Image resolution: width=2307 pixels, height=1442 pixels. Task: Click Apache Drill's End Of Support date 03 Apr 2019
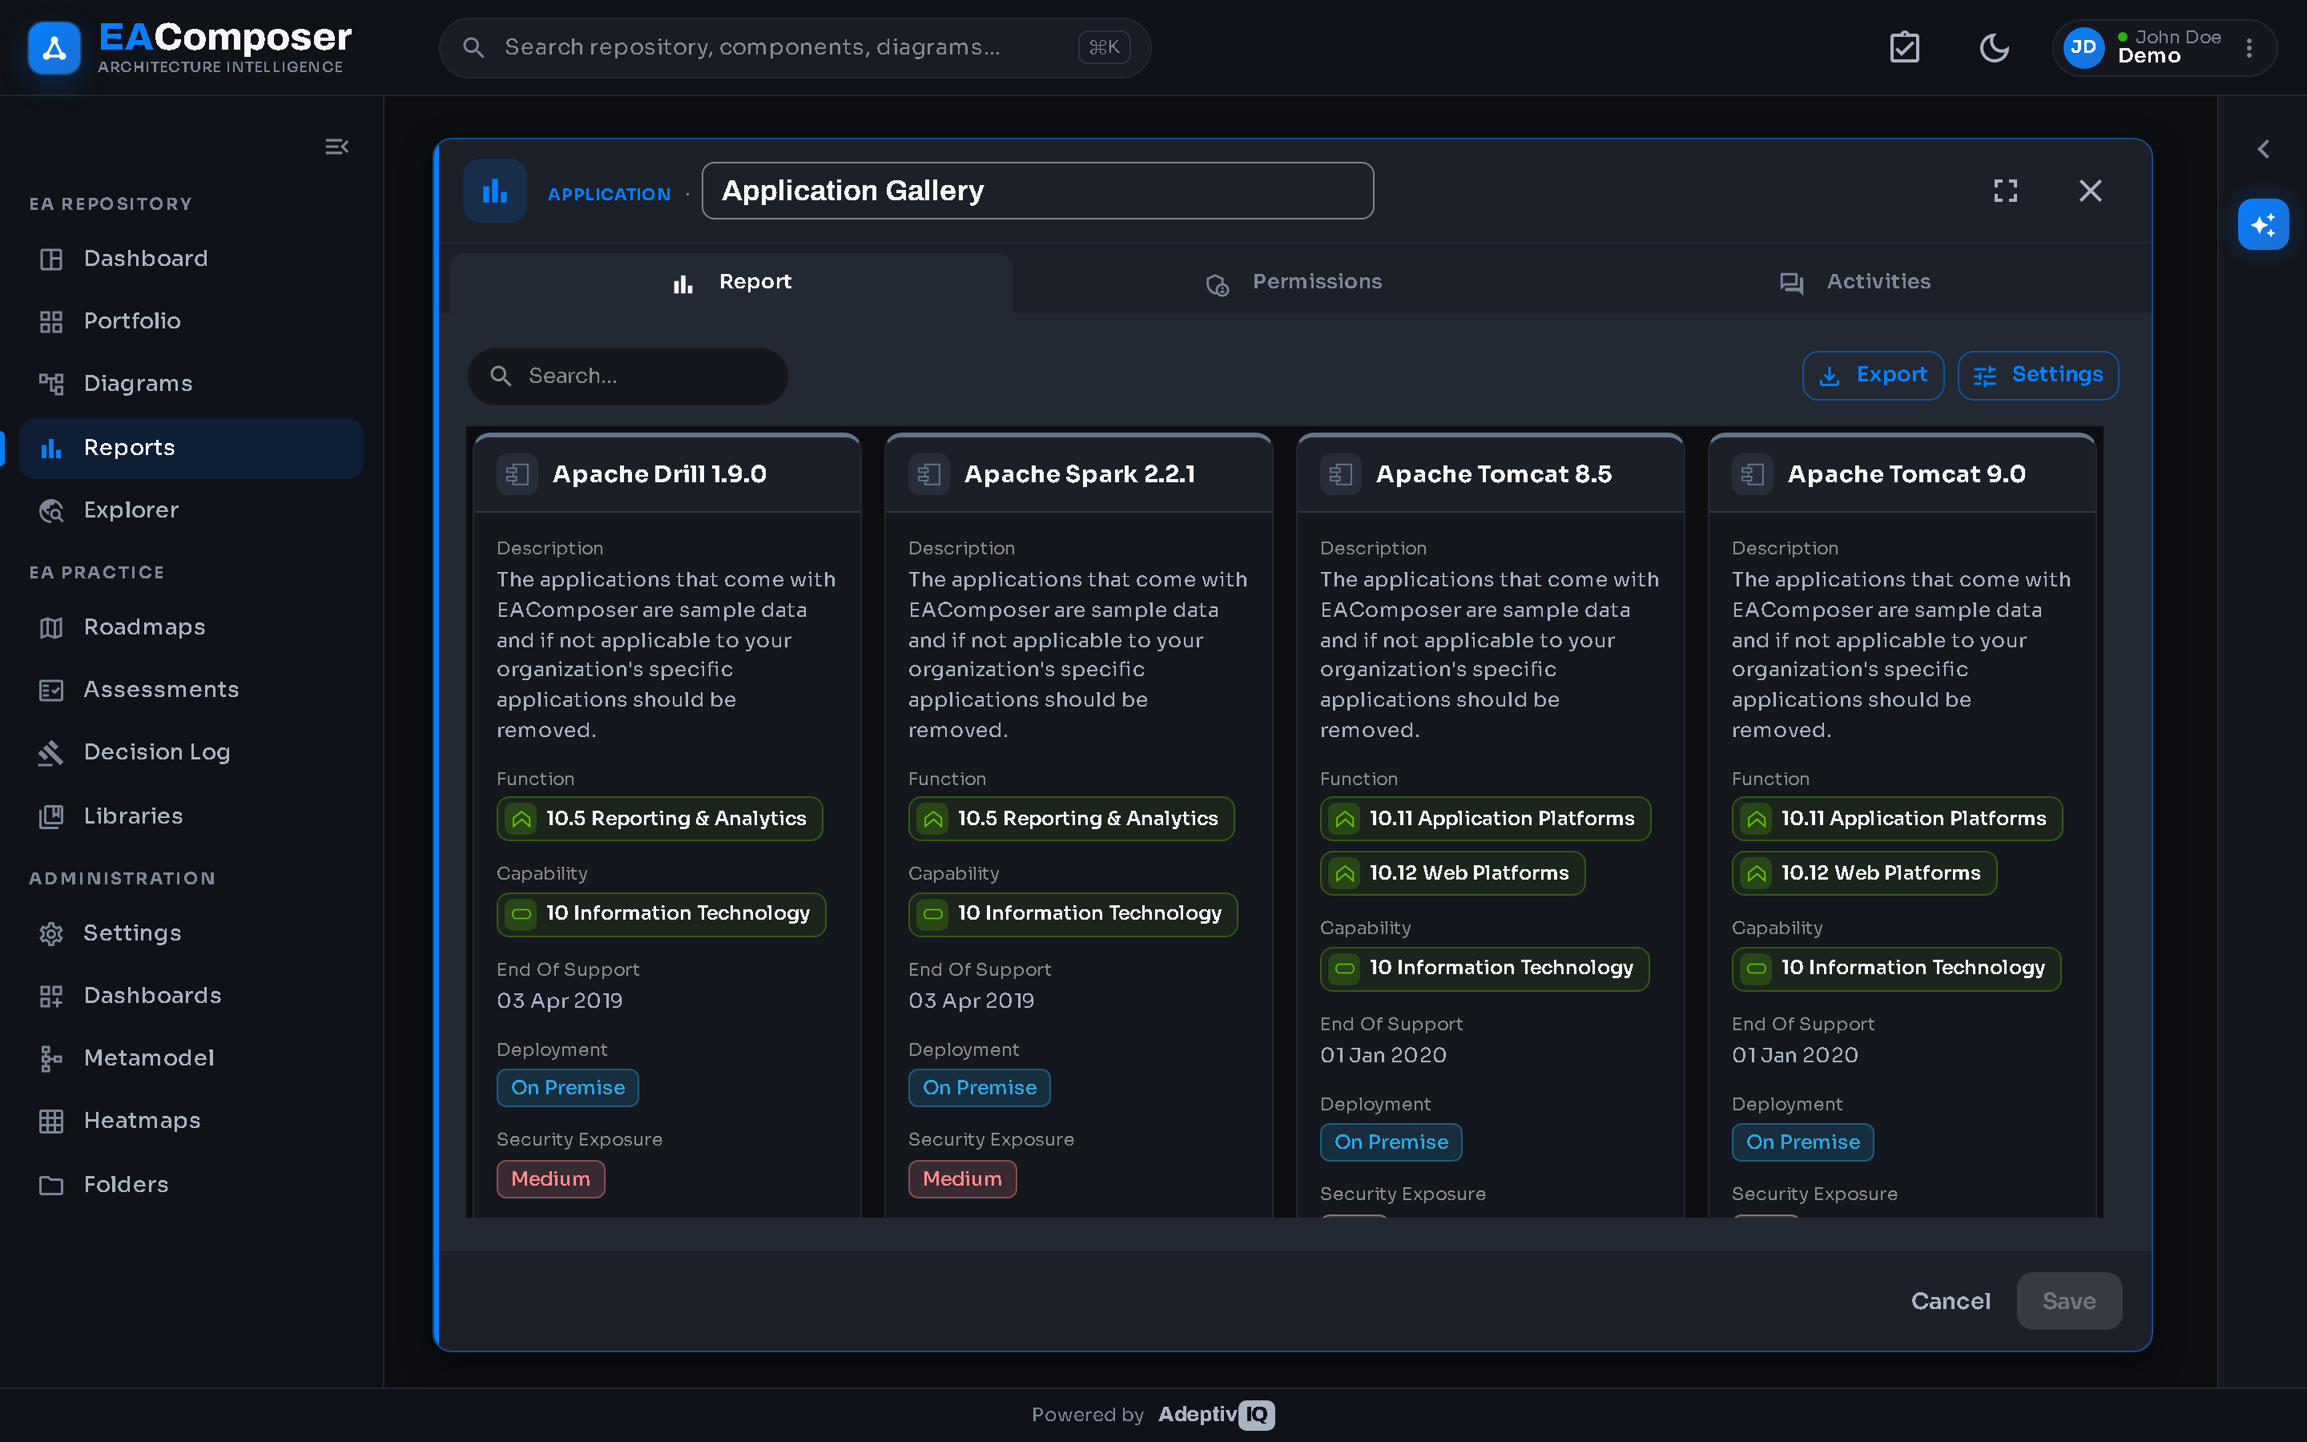coord(560,1001)
